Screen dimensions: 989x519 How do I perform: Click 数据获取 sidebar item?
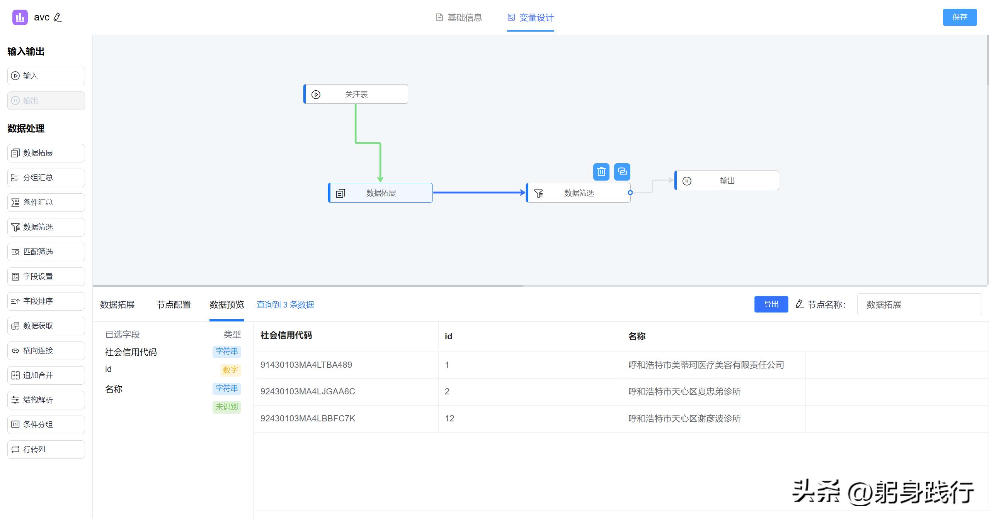click(x=46, y=326)
